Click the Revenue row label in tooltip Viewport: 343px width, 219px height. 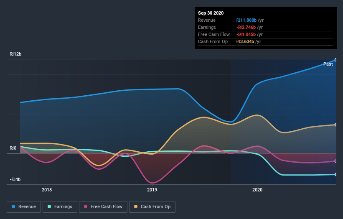pyautogui.click(x=207, y=20)
